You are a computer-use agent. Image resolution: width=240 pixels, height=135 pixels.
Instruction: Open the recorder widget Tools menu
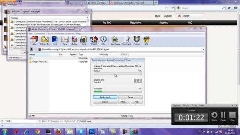(194, 105)
